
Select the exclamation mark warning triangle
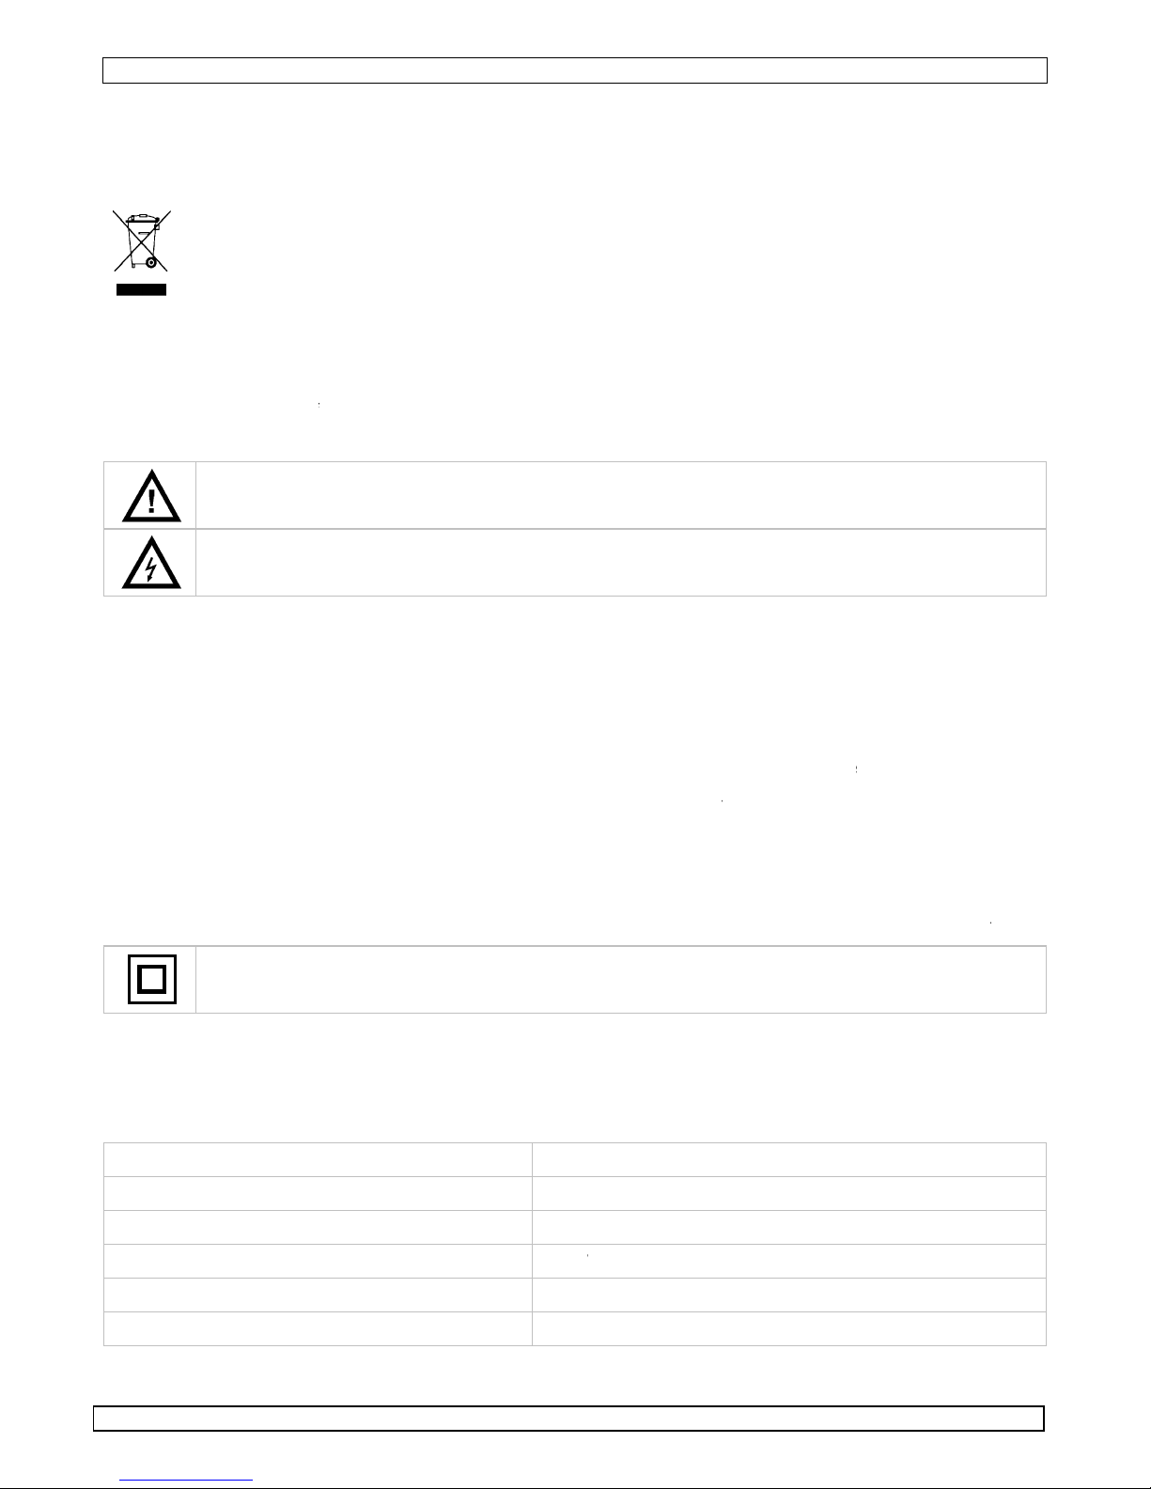click(150, 497)
